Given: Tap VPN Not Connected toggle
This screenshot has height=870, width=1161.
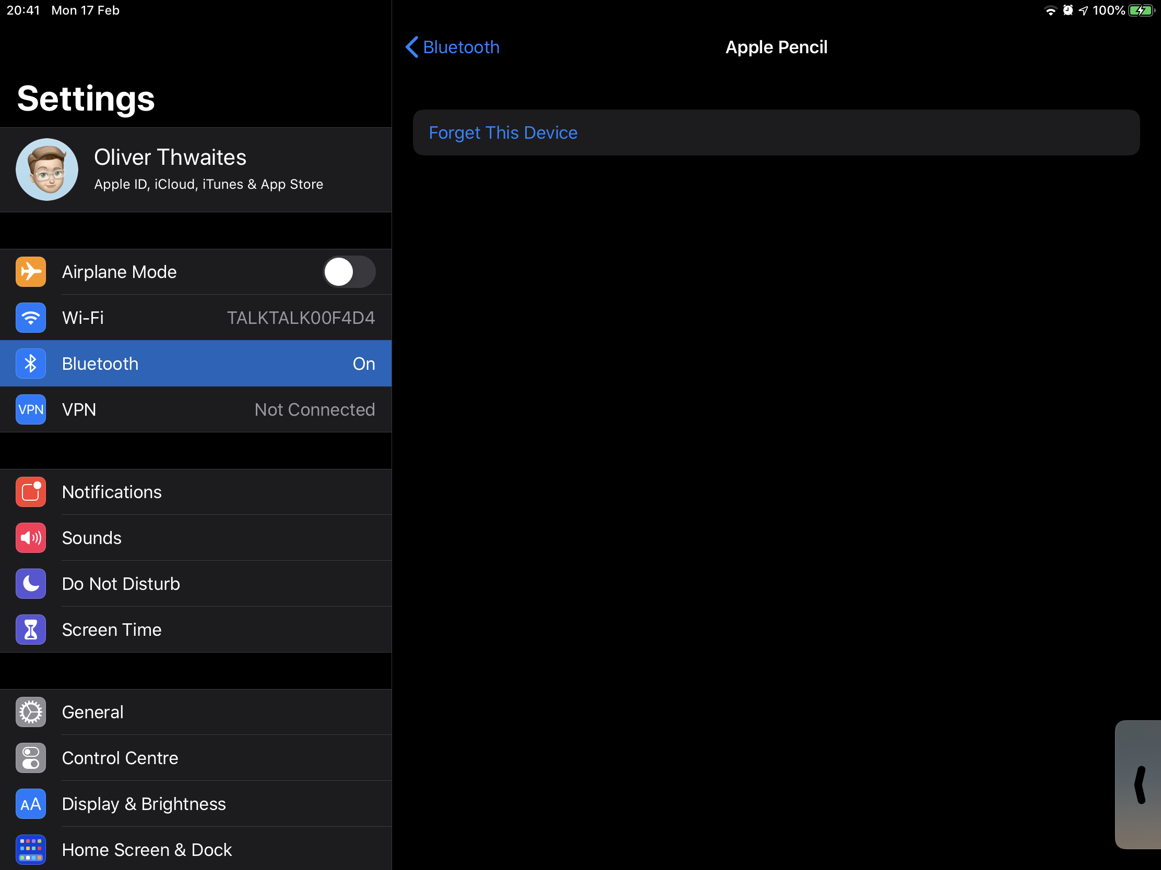Looking at the screenshot, I should click(x=194, y=409).
